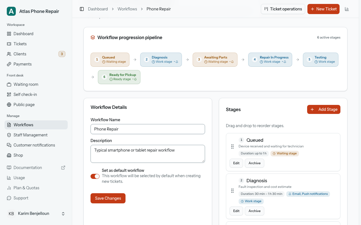Click into the Description text area
Viewport: 361px width, 225px height.
[x=148, y=154]
